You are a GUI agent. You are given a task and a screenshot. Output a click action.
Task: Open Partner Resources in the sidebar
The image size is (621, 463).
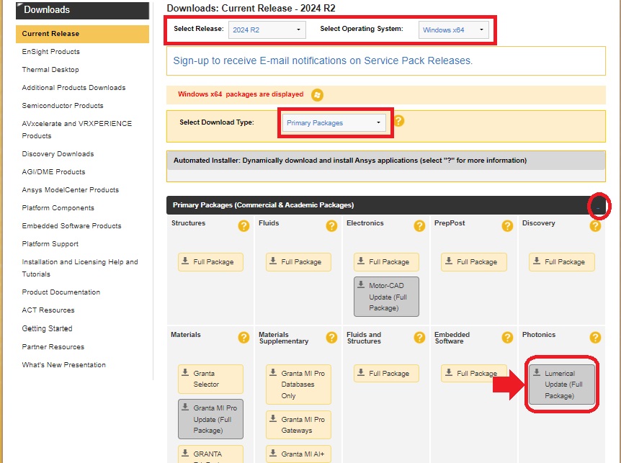click(53, 346)
